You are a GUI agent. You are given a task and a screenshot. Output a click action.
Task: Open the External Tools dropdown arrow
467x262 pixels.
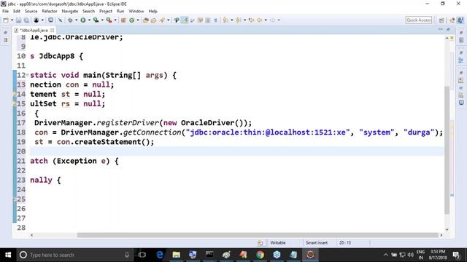tap(115, 20)
